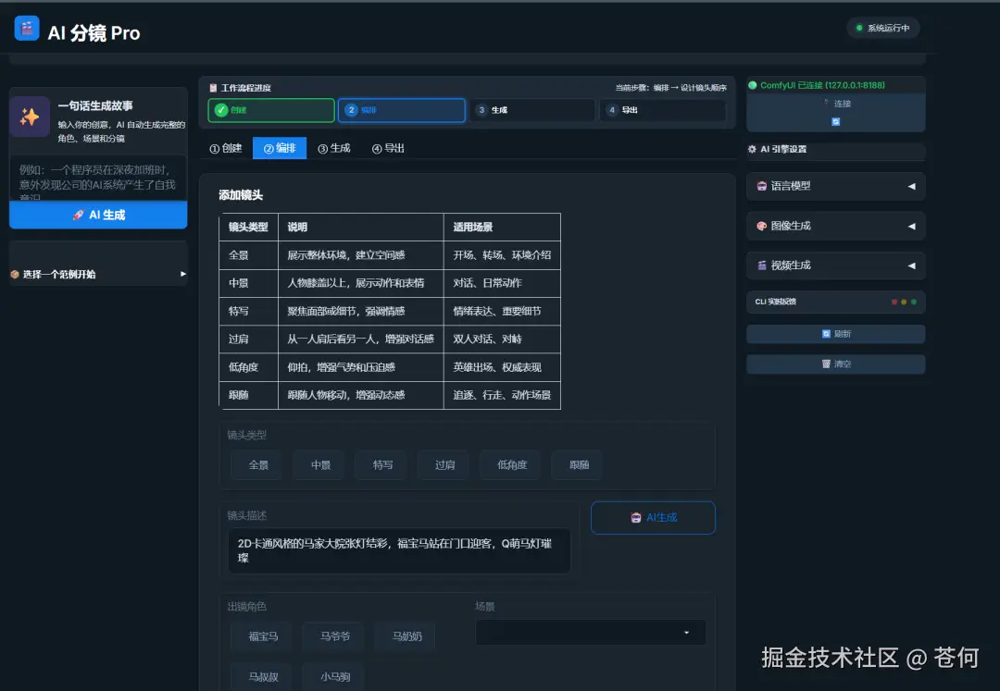Screen dimensions: 1000x691
Task: Click the AI 分镜 Pro logo icon
Action: click(25, 28)
